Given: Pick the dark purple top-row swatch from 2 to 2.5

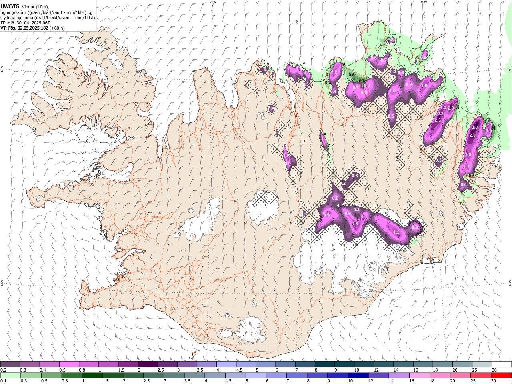Looking at the screenshot, I should 148,364.
